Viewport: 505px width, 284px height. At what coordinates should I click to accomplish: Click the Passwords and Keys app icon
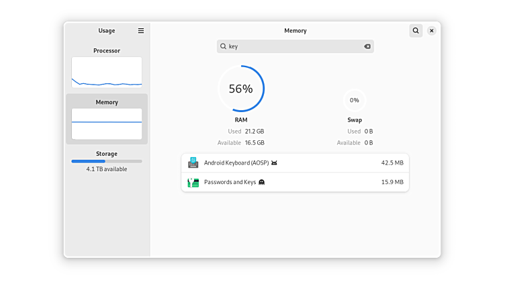[193, 182]
